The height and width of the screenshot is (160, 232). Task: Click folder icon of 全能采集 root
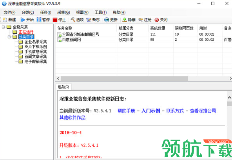[x=9, y=27]
